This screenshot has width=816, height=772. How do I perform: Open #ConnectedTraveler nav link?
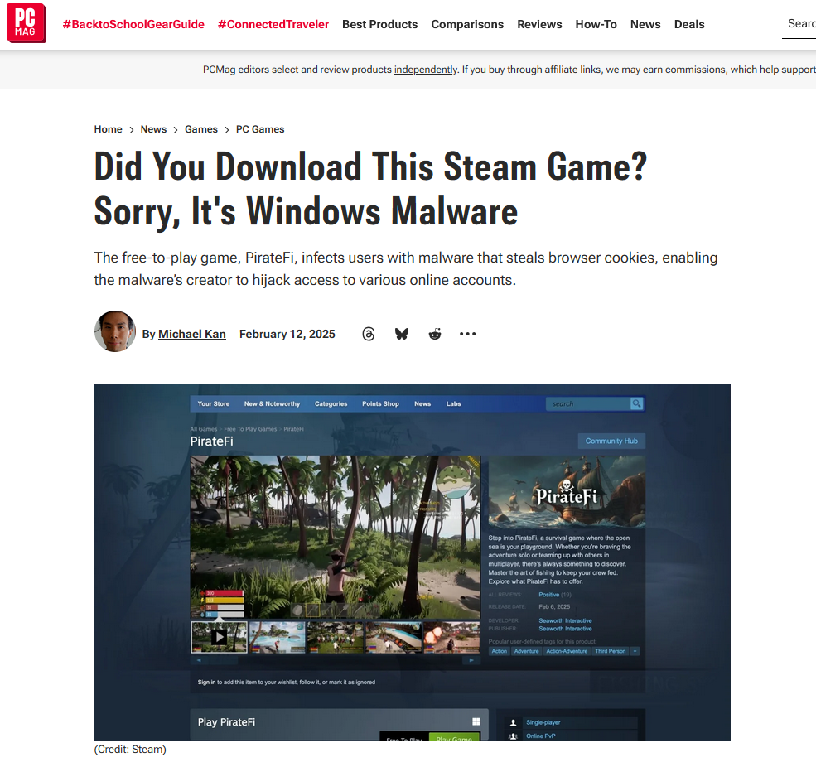273,25
